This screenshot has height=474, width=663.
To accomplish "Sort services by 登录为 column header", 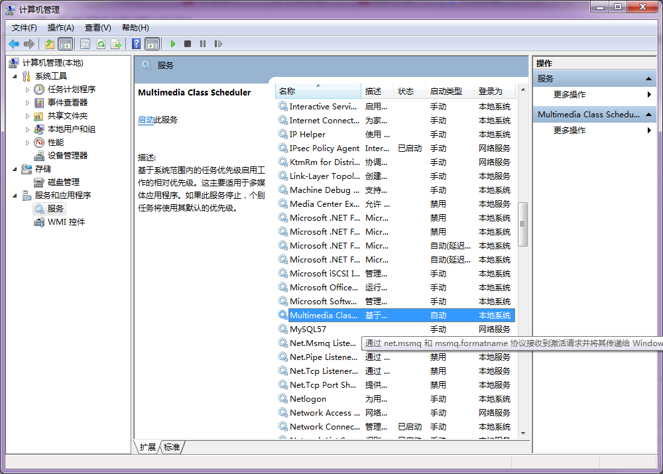I will [x=495, y=91].
